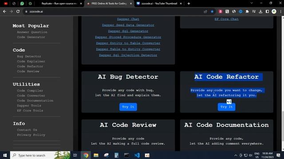284x159 pixels.
Task: Open the Chrome three-dot menu
Action: (x=280, y=11)
